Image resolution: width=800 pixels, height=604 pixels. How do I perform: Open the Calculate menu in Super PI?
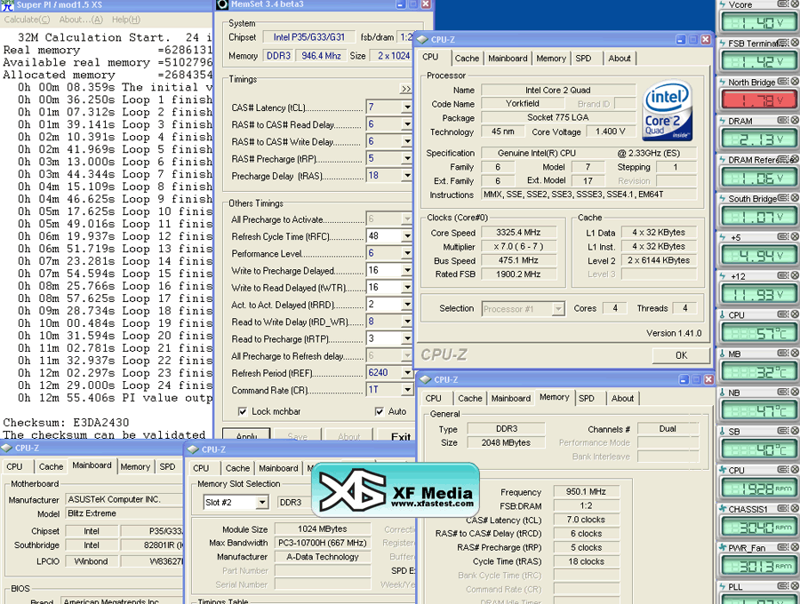(27, 20)
